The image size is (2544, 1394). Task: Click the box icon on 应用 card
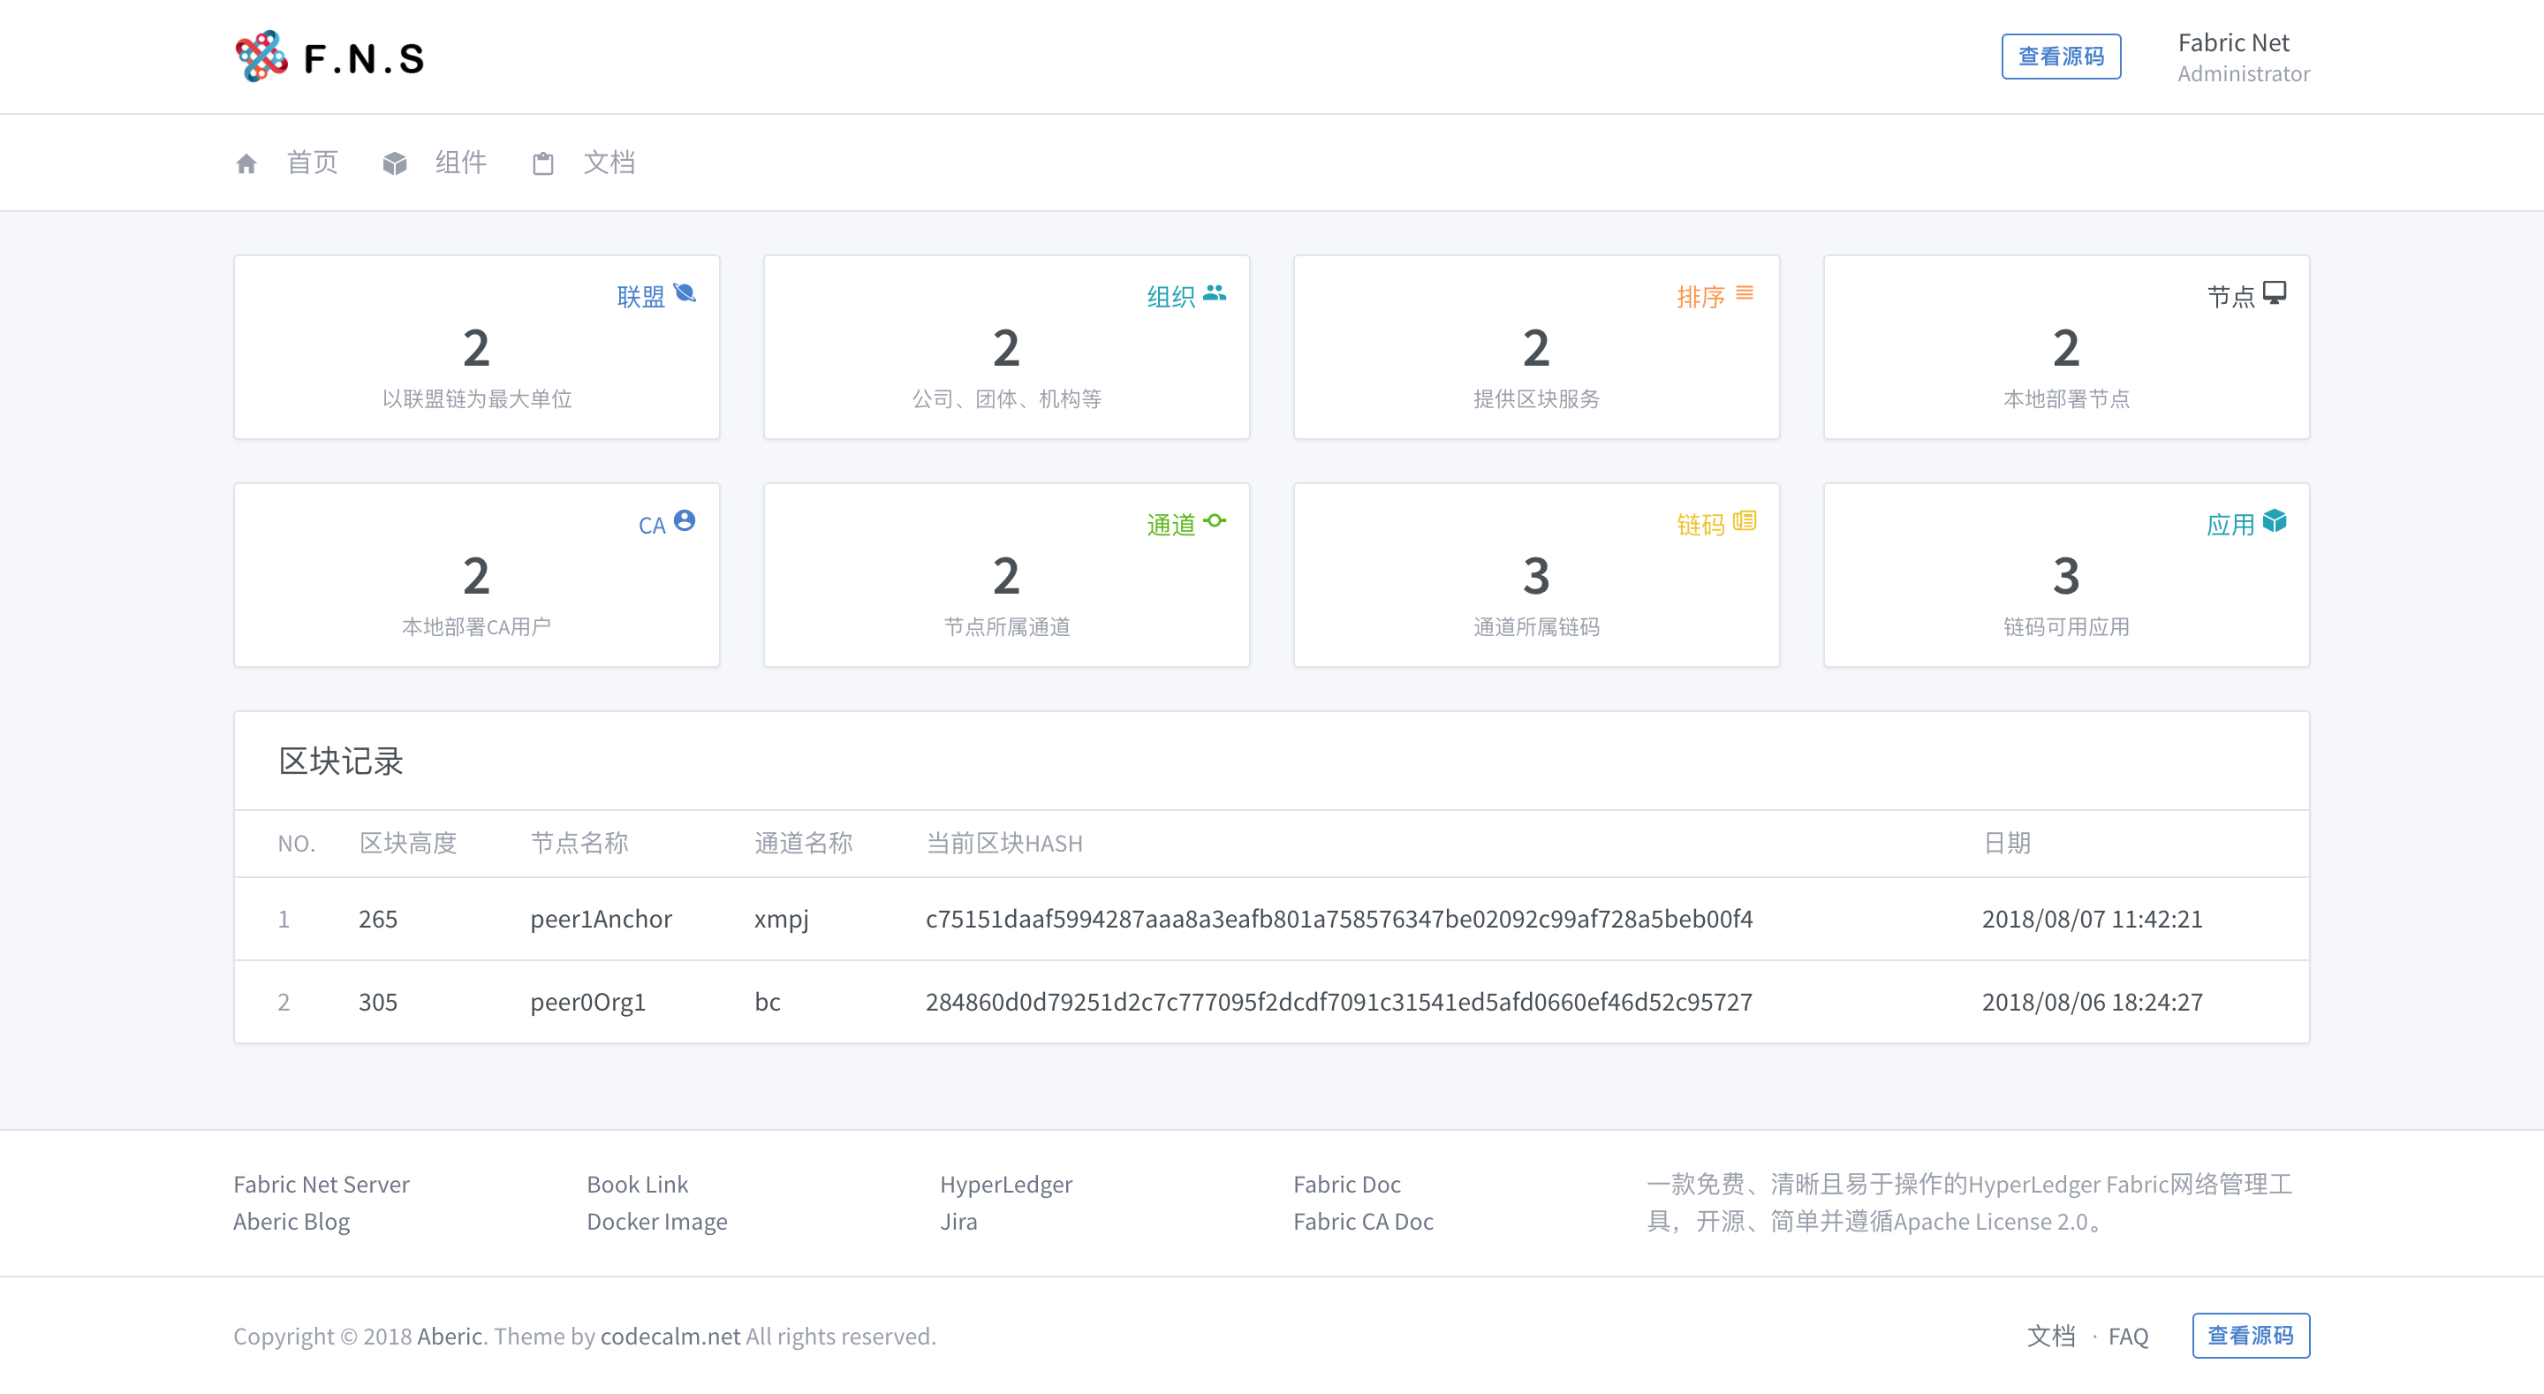click(2275, 520)
